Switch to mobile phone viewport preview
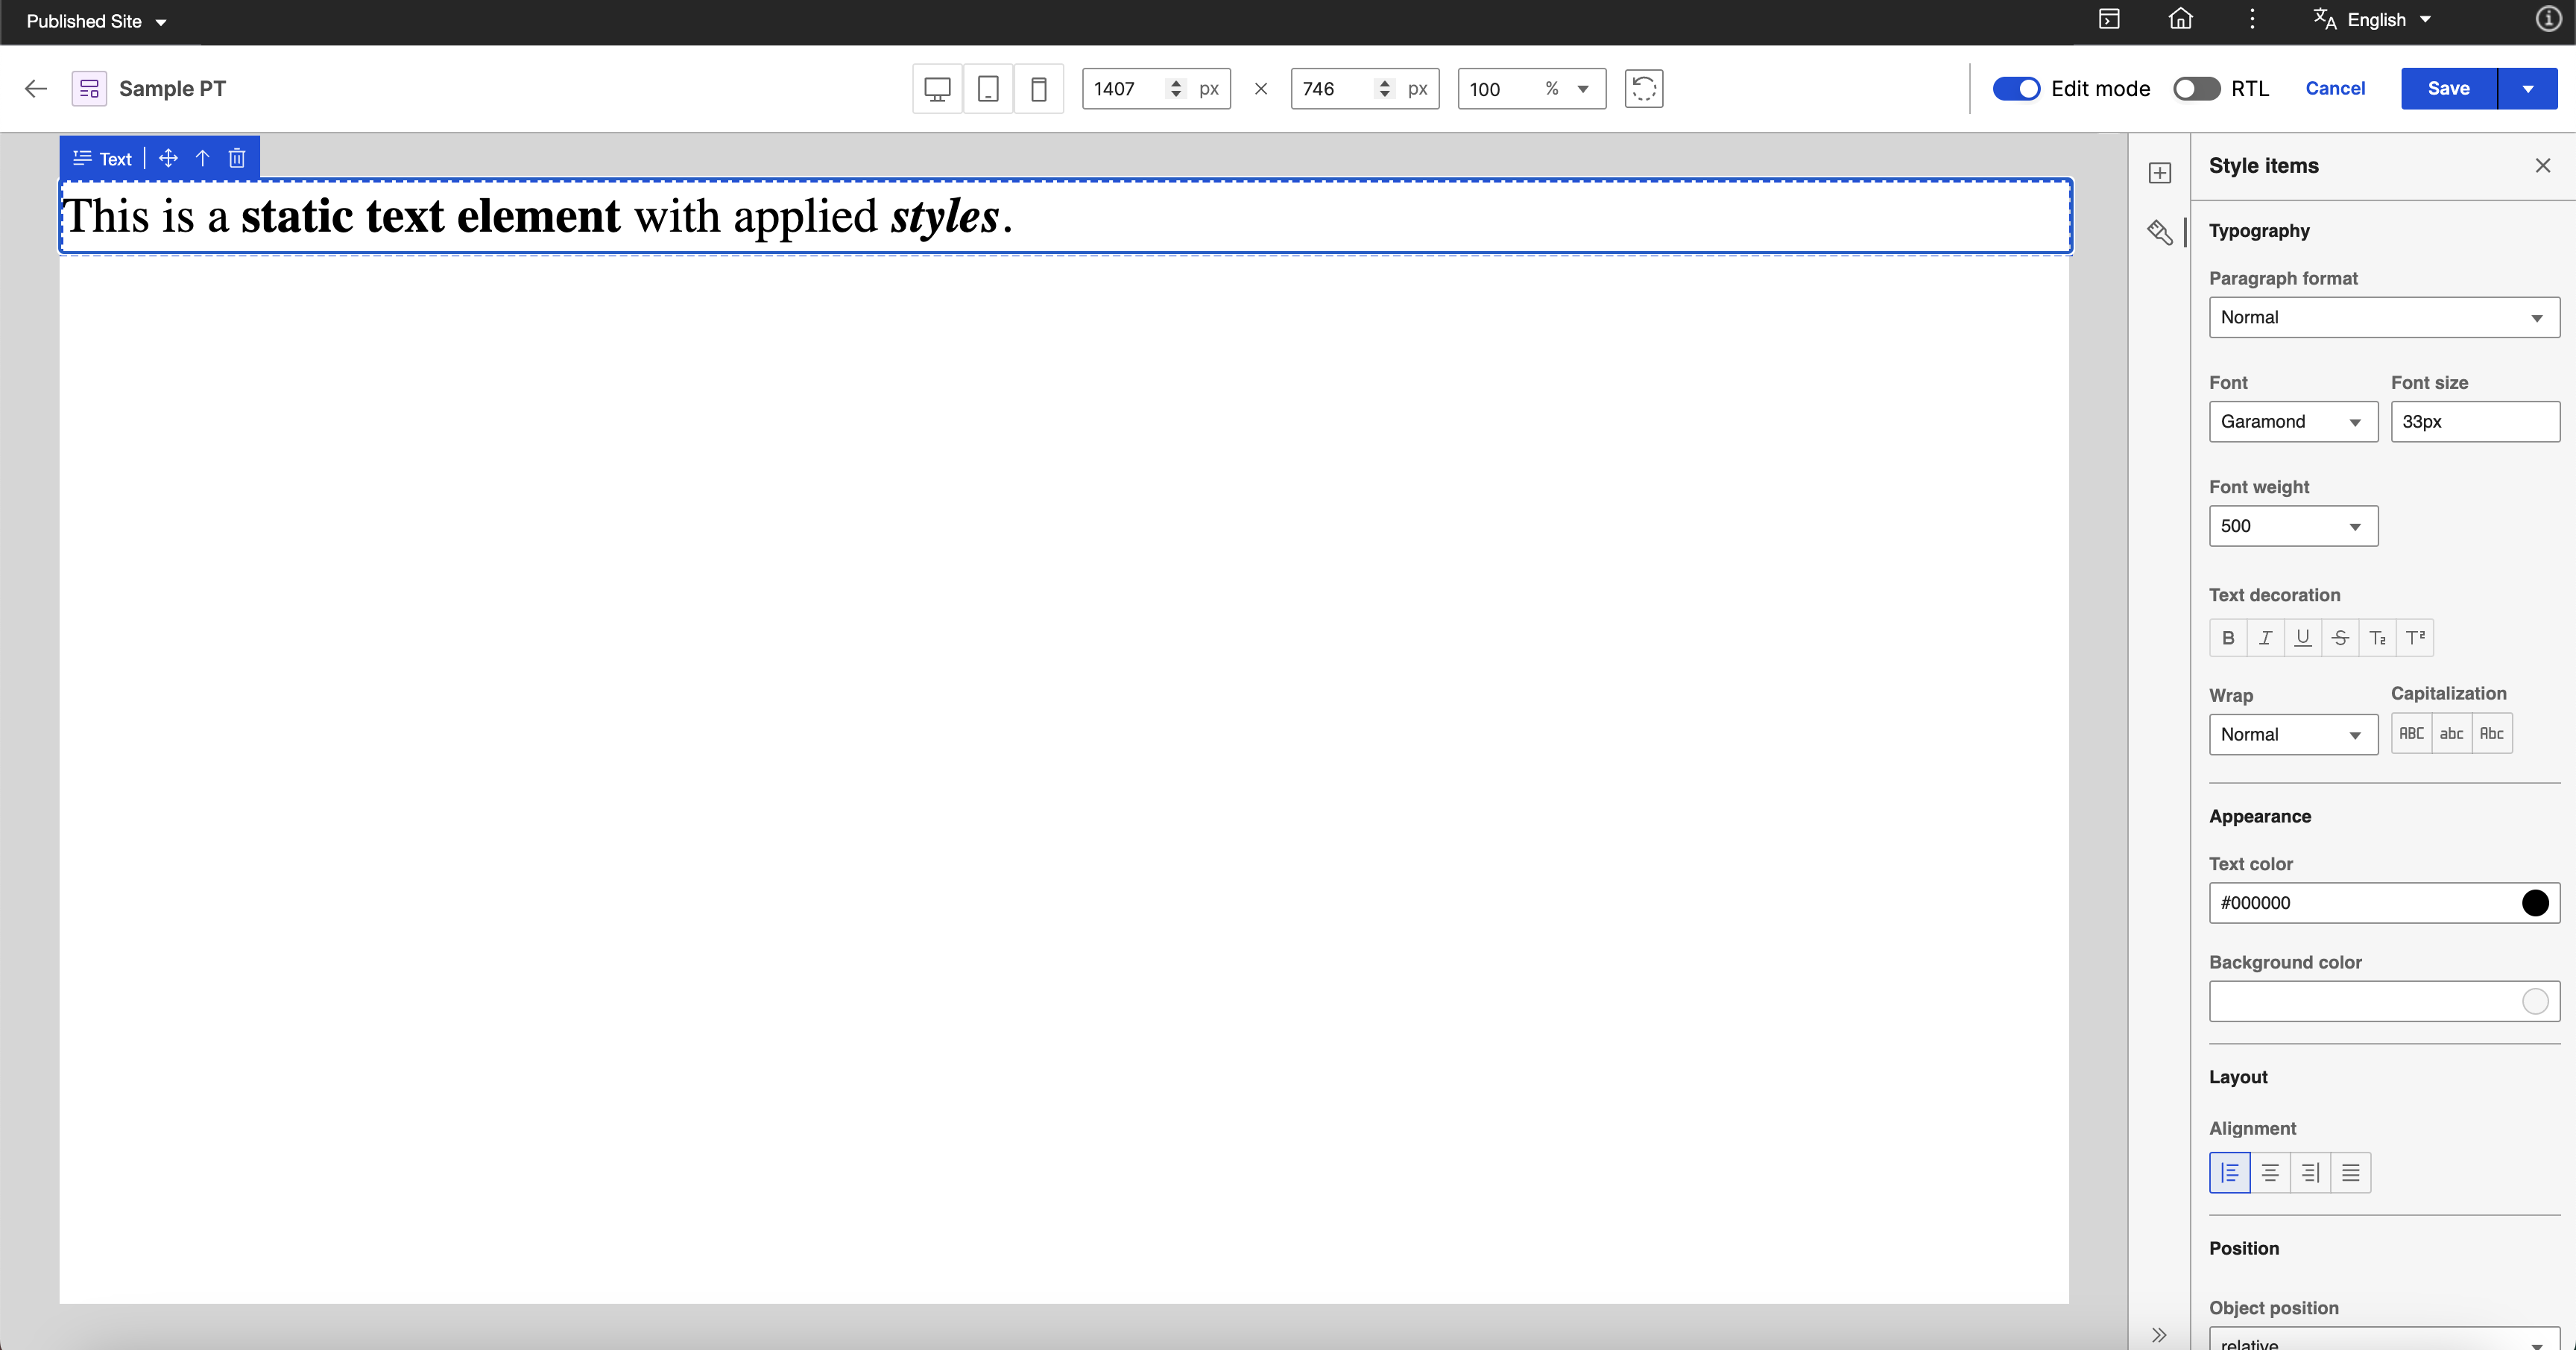Viewport: 2576px width, 1350px height. [x=1038, y=89]
